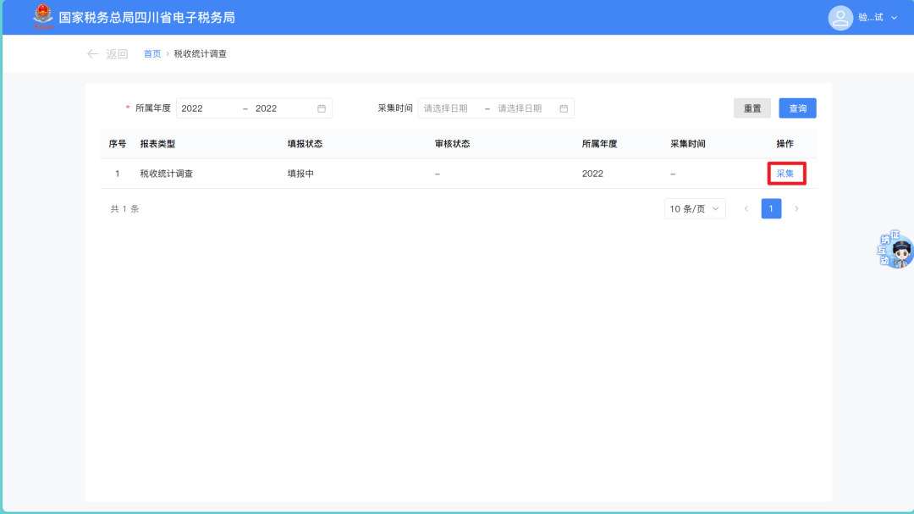
Task: Click the 税收统计调查 breadcrumb text
Action: coord(200,53)
